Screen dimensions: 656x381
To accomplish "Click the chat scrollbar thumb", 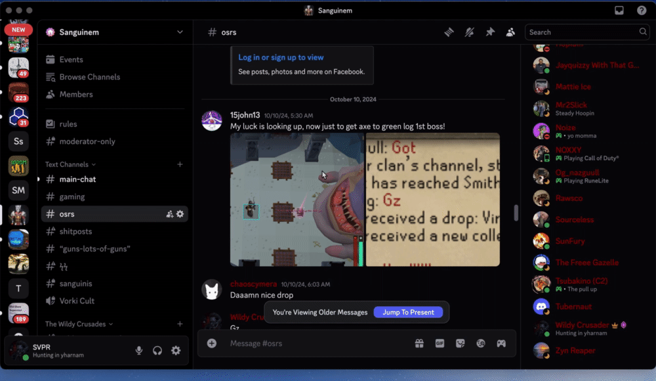I will point(516,213).
